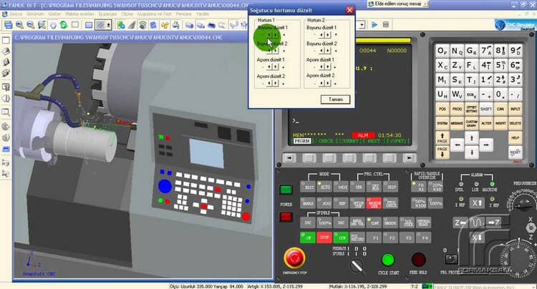Click the feedrate spindle selector knob
537x289 pixels.
click(357, 265)
